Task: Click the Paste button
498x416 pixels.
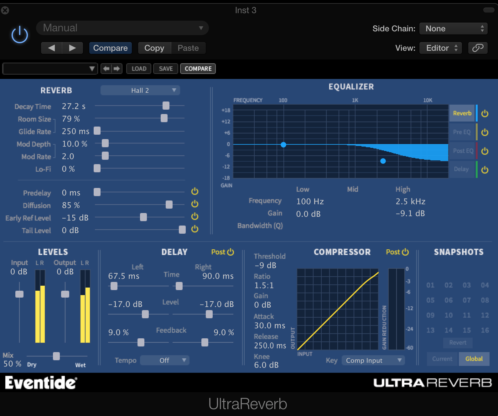Action: [x=188, y=48]
